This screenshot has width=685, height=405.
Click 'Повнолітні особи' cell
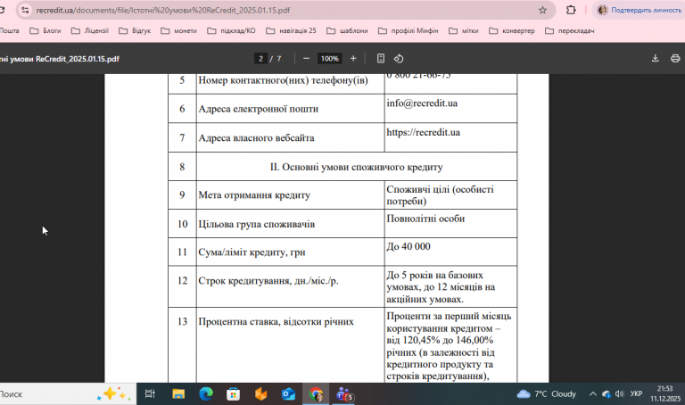click(450, 224)
